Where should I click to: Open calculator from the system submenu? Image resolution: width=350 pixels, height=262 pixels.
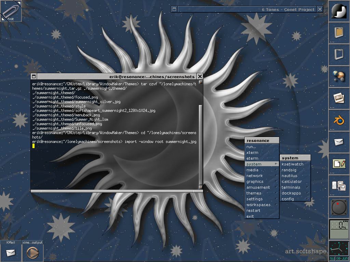click(295, 181)
